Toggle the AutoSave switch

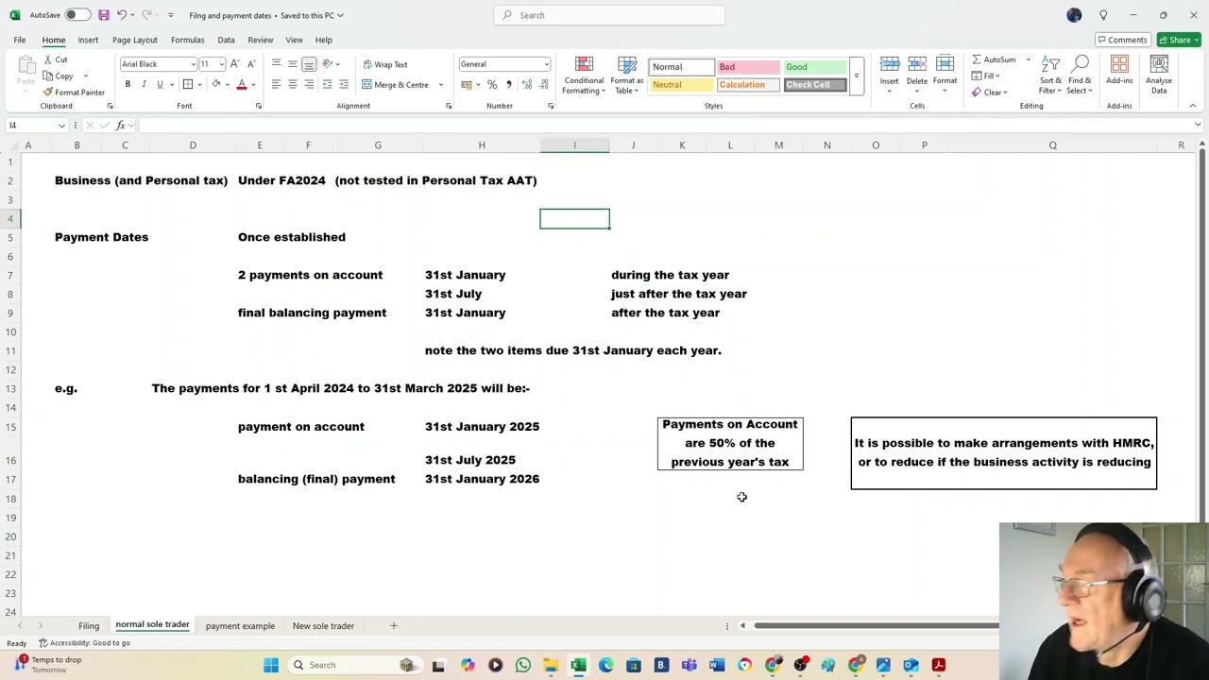tap(77, 15)
